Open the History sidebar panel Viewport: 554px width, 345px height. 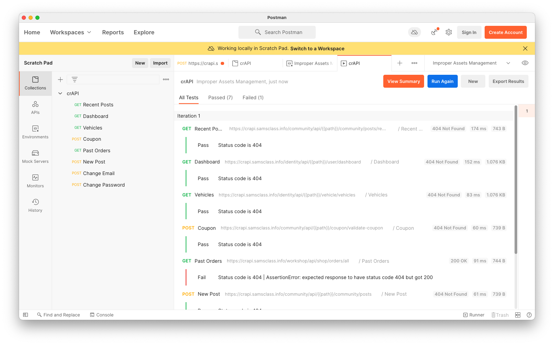(35, 206)
